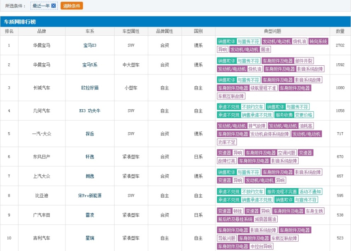Click the 发动机启停系统故障 tag

269,134
